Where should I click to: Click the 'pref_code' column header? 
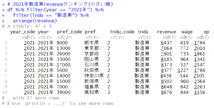(x=69, y=32)
